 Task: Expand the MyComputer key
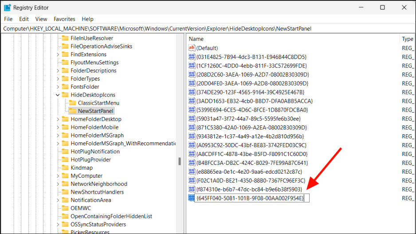click(58, 175)
